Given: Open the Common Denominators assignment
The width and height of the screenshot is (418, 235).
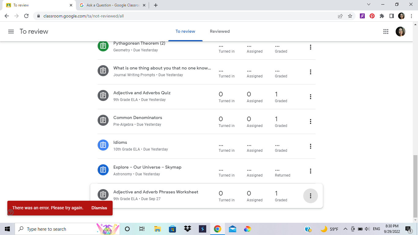Looking at the screenshot, I should (138, 117).
